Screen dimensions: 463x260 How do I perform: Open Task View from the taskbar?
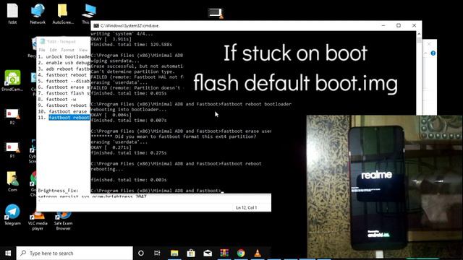click(x=157, y=253)
